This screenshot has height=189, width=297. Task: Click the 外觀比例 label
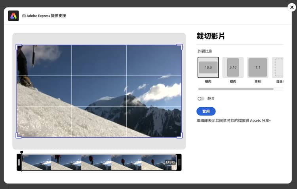[x=205, y=51]
